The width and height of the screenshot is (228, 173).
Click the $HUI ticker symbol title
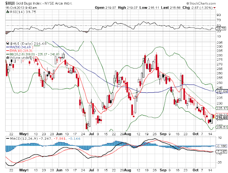pyautogui.click(x=10, y=3)
